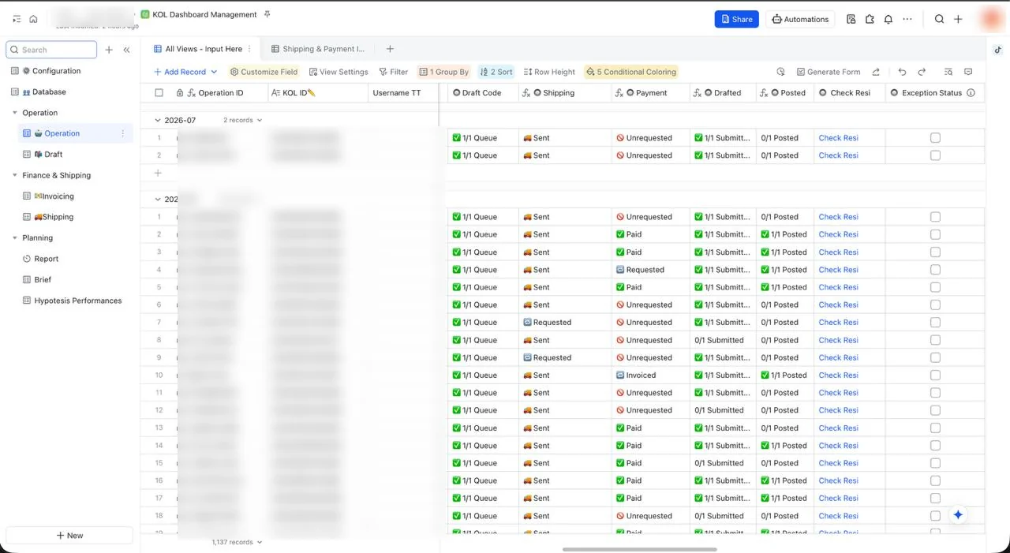
Task: Check Exception Status for second group row 12
Action: 935,410
